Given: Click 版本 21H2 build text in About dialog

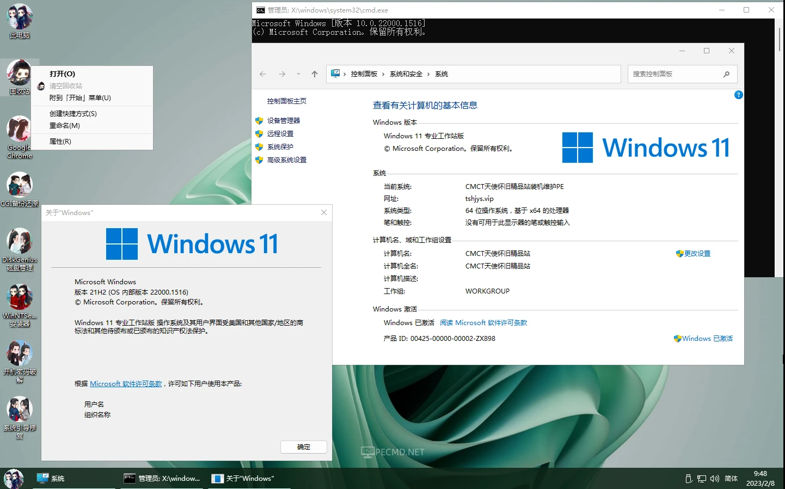Looking at the screenshot, I should (131, 292).
